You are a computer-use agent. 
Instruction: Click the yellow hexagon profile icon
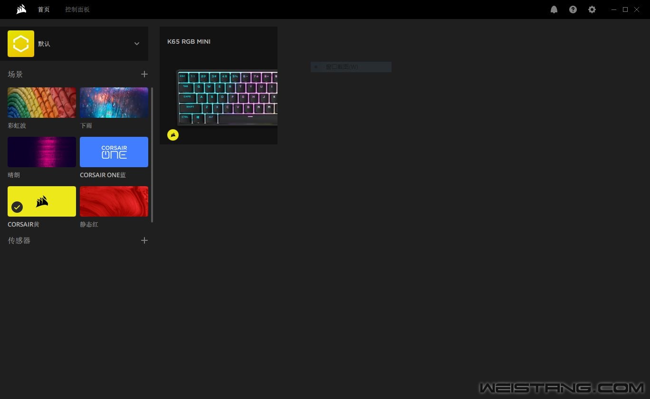[21, 44]
